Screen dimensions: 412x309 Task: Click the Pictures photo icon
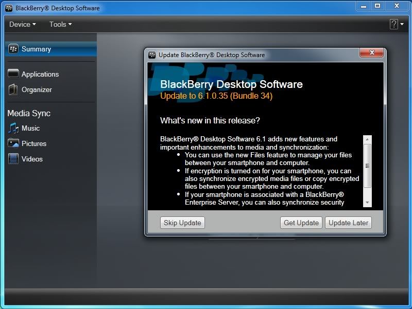tap(13, 143)
